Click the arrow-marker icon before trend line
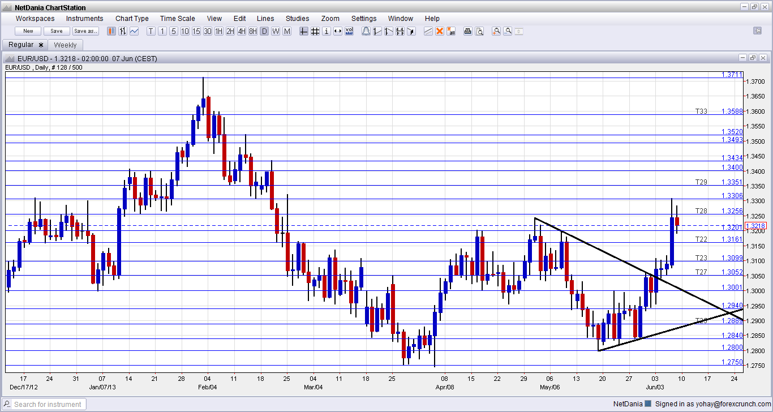 pyautogui.click(x=411, y=31)
